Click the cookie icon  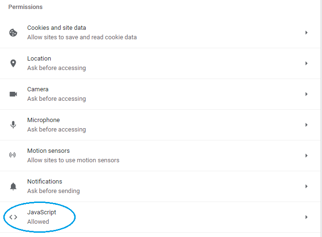tap(13, 33)
